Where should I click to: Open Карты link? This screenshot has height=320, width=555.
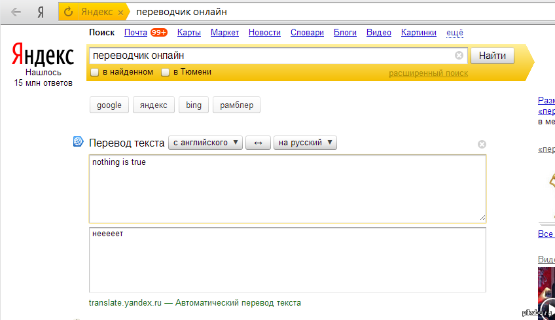coord(189,33)
